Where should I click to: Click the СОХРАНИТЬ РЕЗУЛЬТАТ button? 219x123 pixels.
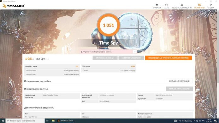(131, 58)
